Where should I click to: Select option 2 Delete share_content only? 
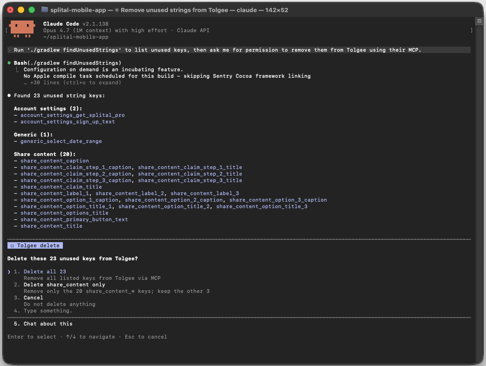tap(64, 285)
